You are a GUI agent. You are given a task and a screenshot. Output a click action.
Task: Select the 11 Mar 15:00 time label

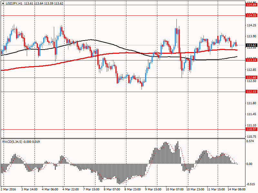coord(216,189)
